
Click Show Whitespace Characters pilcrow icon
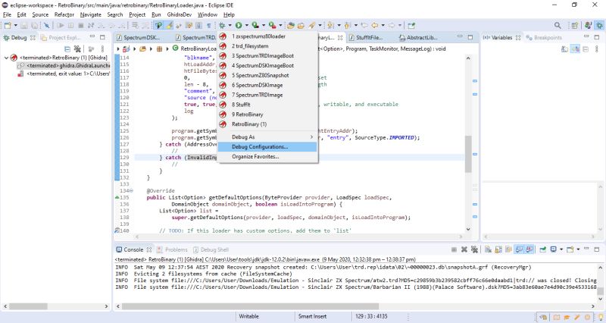(209, 25)
